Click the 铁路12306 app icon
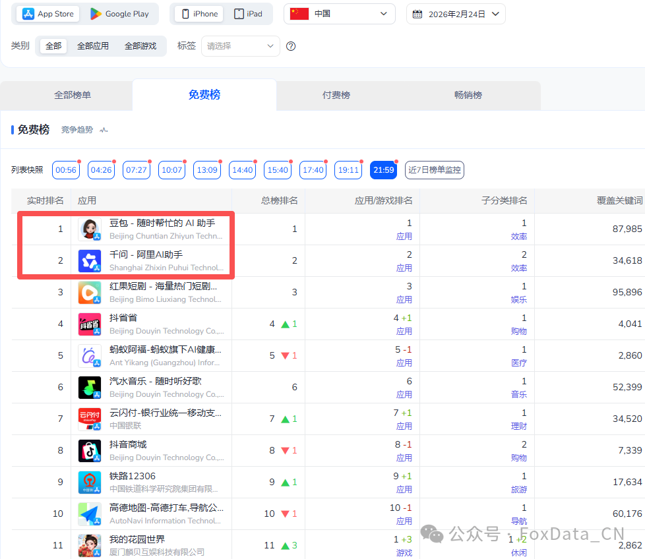645x559 pixels. (x=90, y=482)
